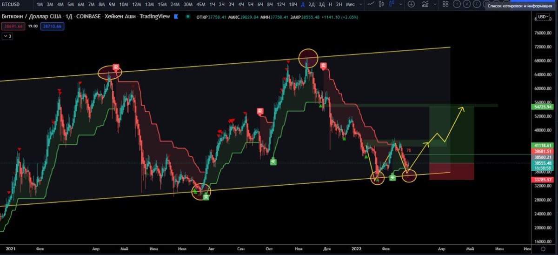The width and height of the screenshot is (558, 255).
Task: Click the compare or add symbol plus icon
Action: click(411, 4)
